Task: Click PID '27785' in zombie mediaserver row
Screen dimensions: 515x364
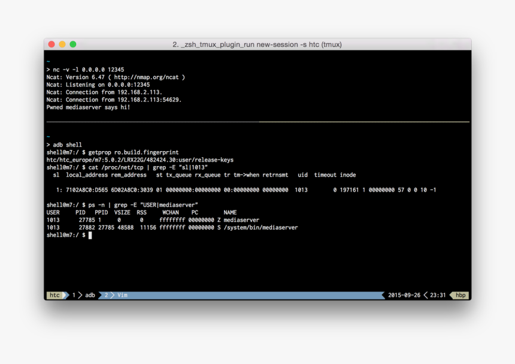Action: [87, 220]
